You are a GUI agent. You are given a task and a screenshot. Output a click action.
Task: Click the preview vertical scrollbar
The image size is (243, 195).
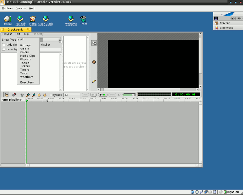200,60
